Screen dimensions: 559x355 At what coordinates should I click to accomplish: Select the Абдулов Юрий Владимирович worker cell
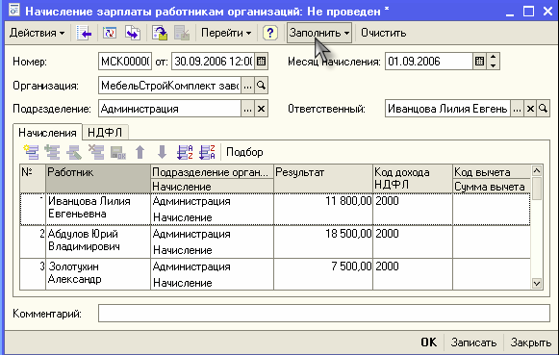point(98,241)
